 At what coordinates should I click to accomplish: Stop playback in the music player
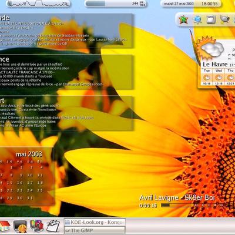coord(215,205)
